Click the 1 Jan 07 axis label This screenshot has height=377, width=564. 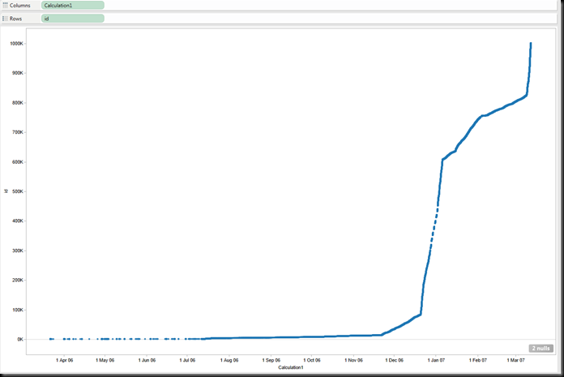pyautogui.click(x=436, y=360)
